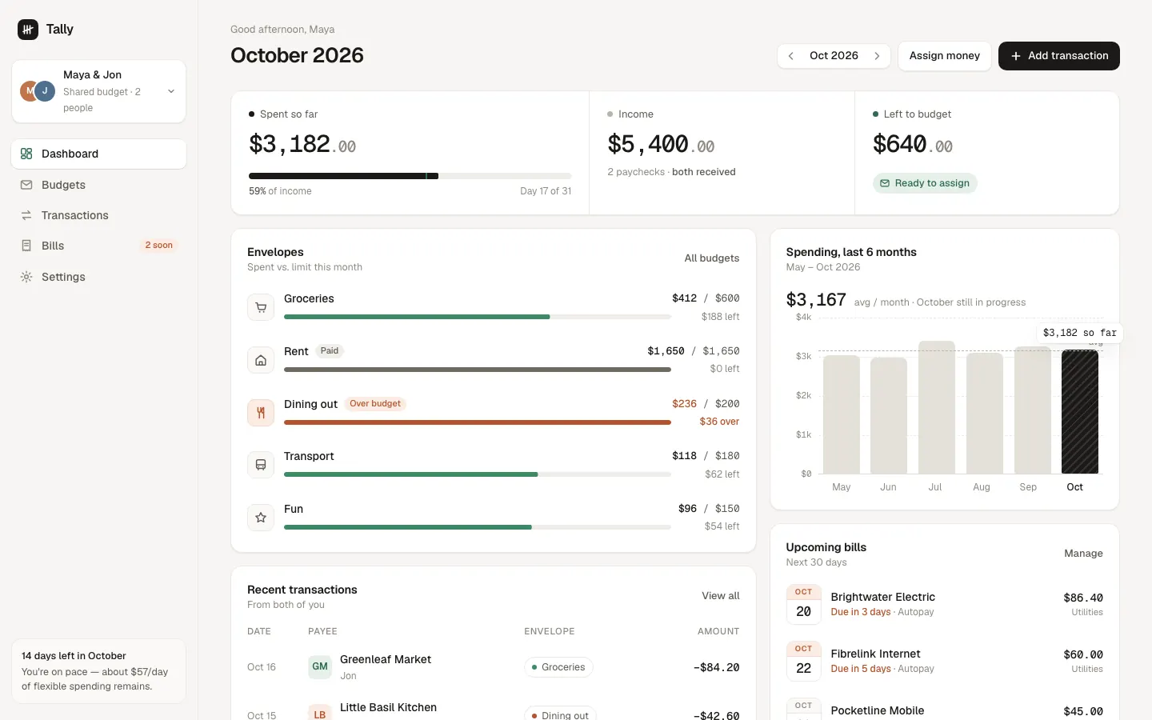
Task: Click the Transport bus icon
Action: click(261, 465)
